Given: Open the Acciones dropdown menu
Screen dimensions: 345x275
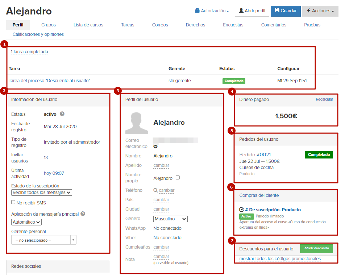Looking at the screenshot, I should click(320, 11).
